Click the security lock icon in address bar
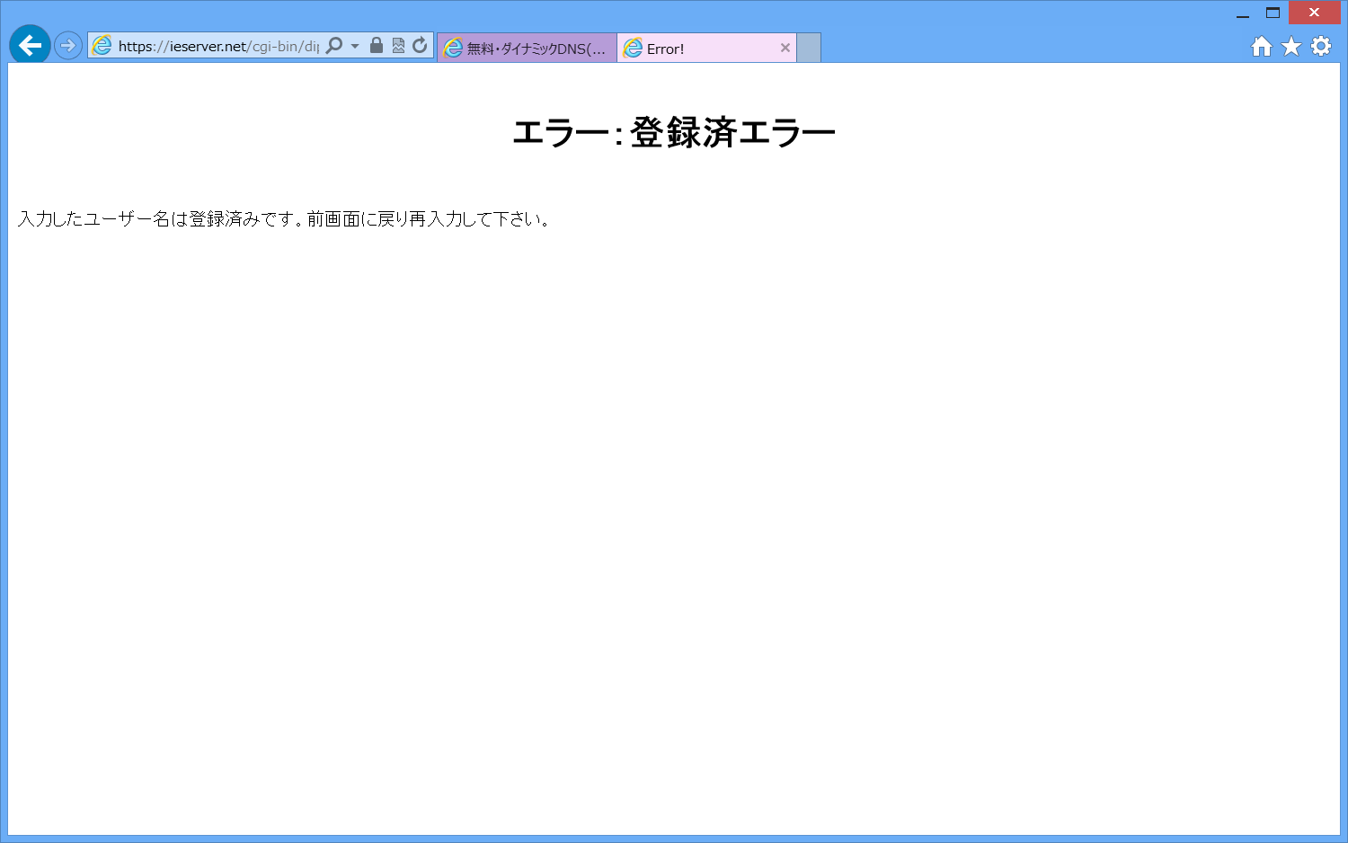This screenshot has width=1348, height=843. (376, 45)
